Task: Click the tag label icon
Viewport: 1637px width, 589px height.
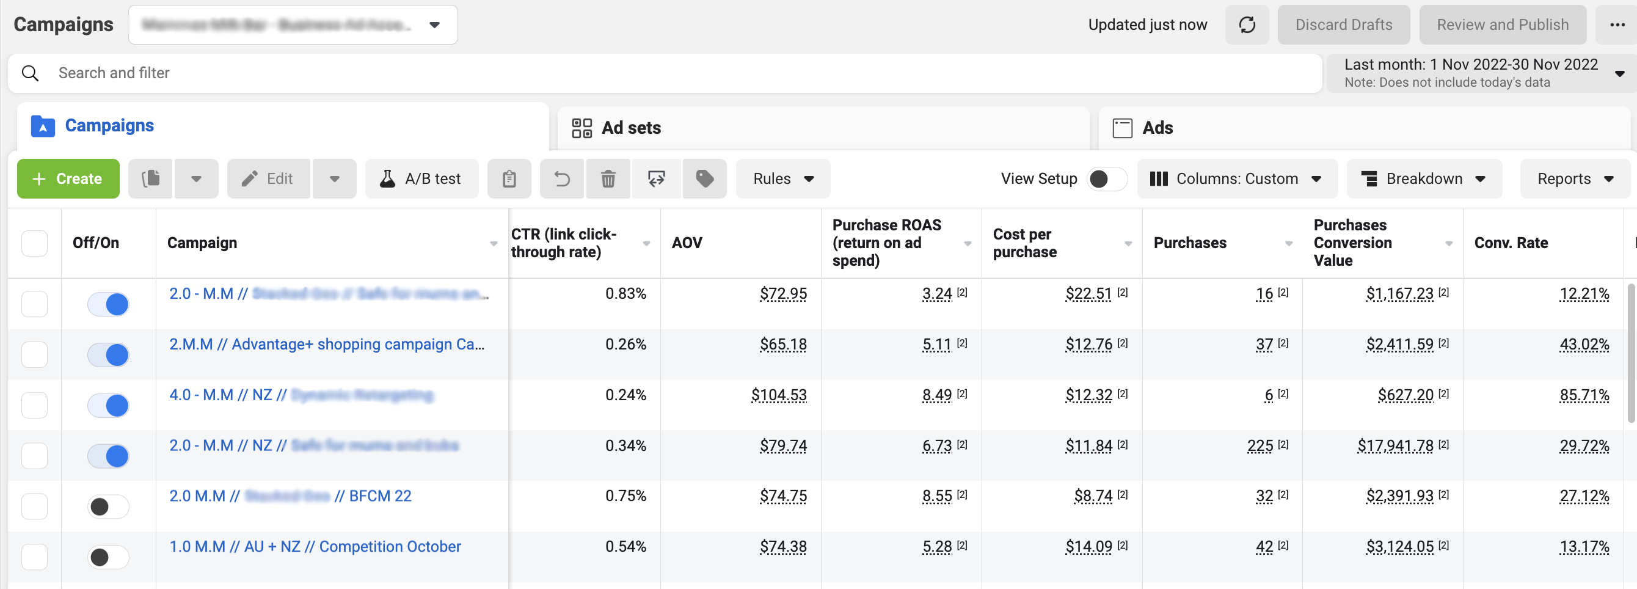Action: 704,178
